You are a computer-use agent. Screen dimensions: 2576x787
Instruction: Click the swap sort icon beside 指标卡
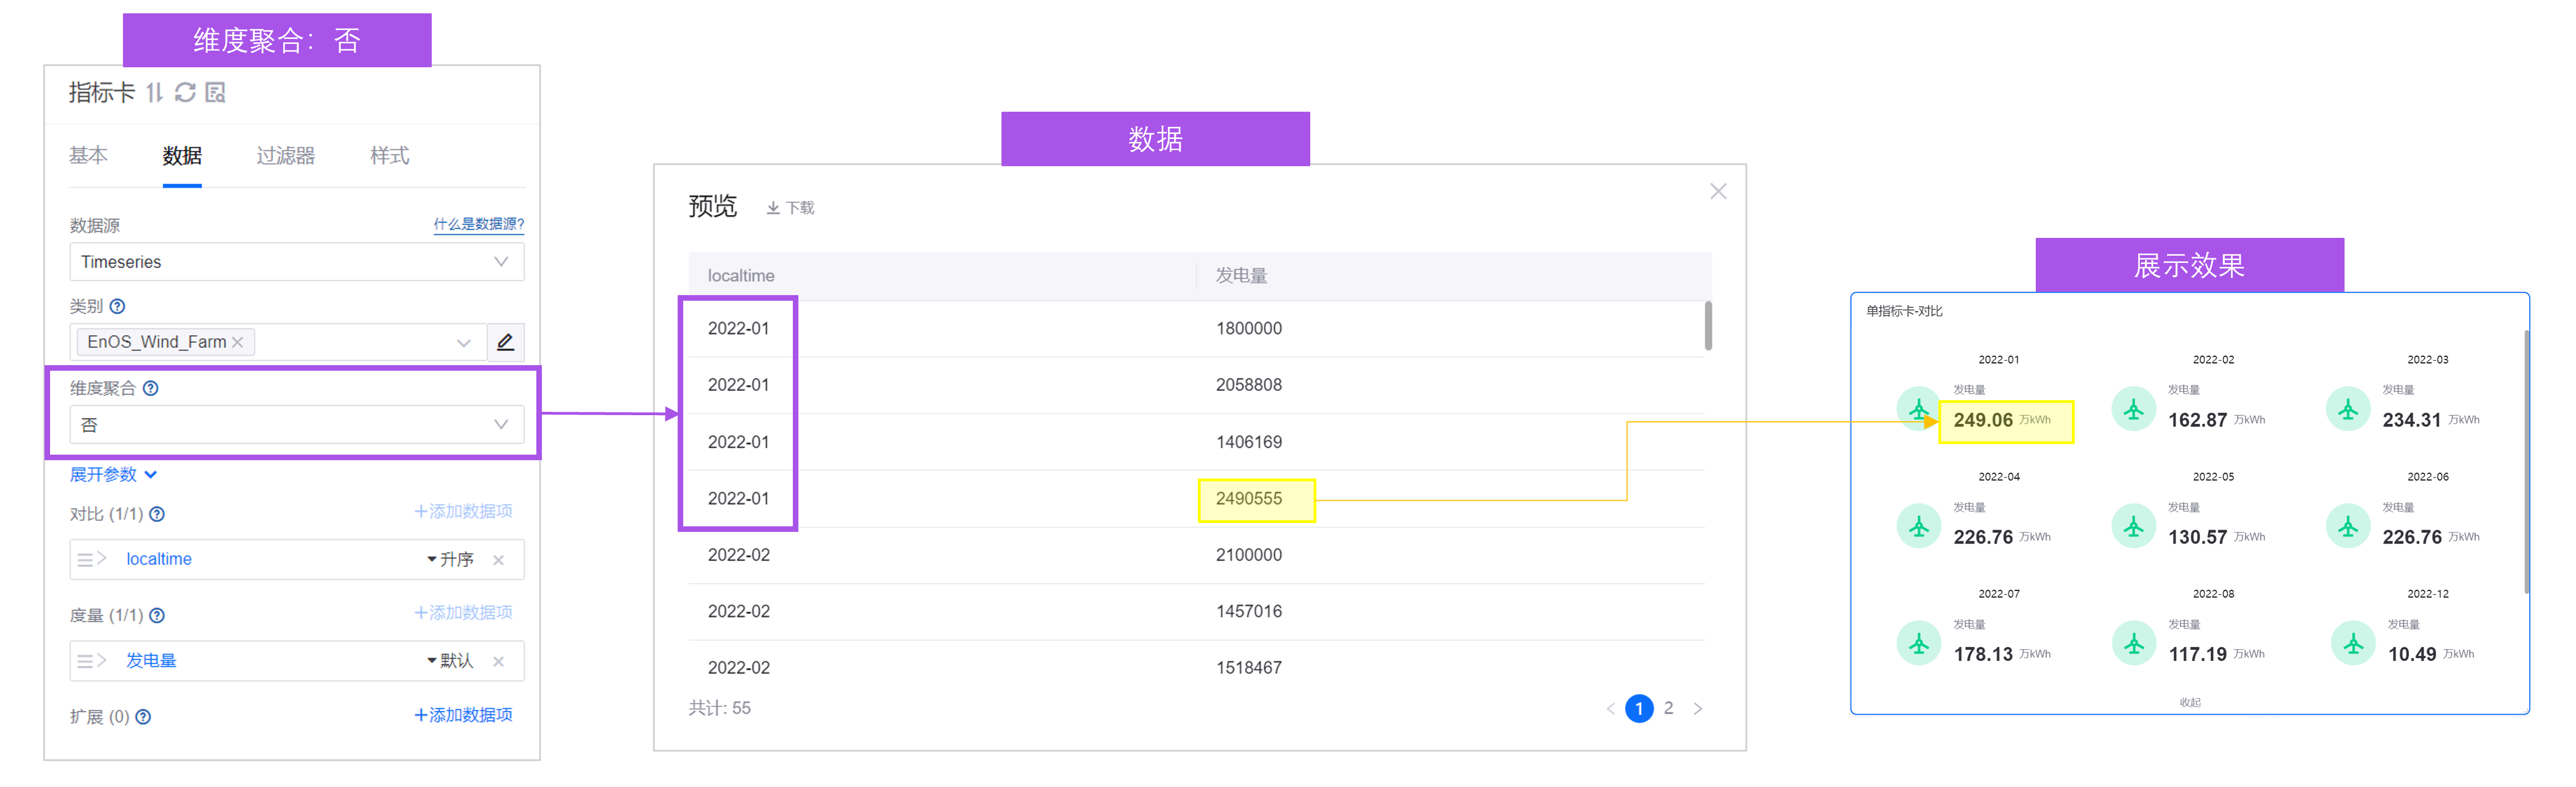pyautogui.click(x=154, y=93)
